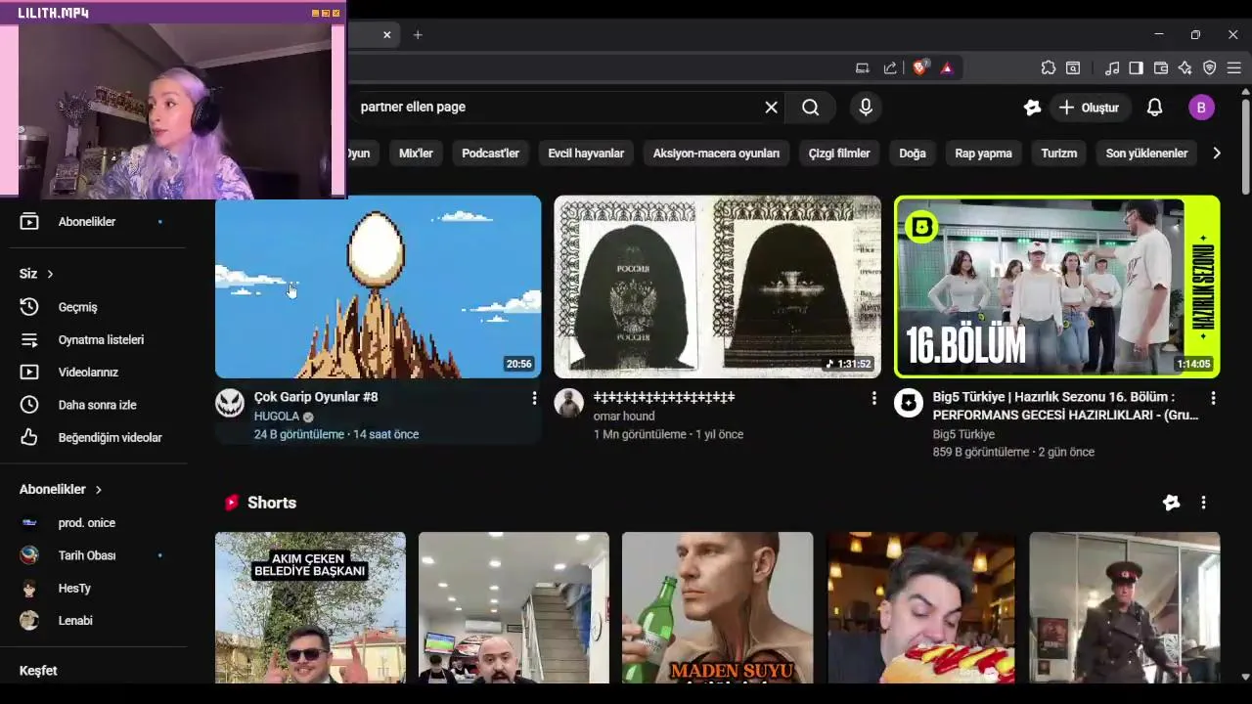Expand the Siz section chevron
The width and height of the screenshot is (1252, 704).
pos(50,274)
